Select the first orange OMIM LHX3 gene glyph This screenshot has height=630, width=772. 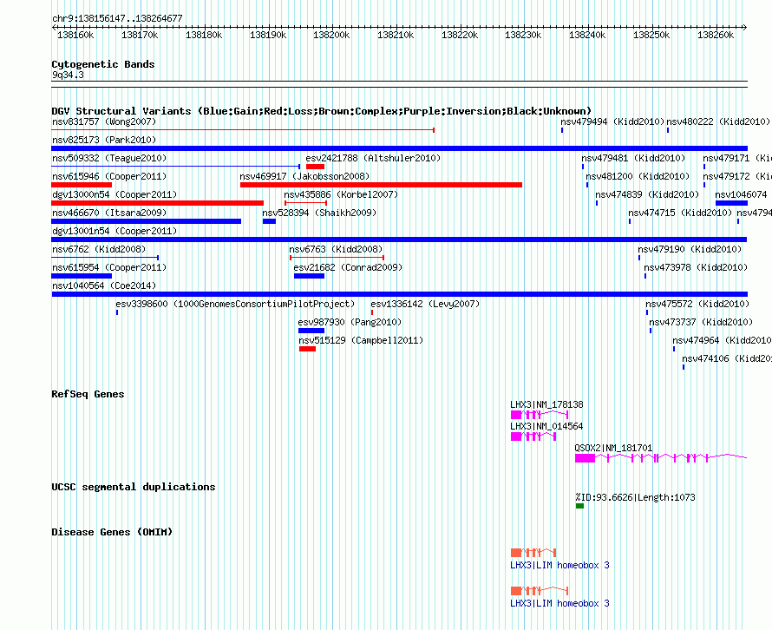point(533,553)
